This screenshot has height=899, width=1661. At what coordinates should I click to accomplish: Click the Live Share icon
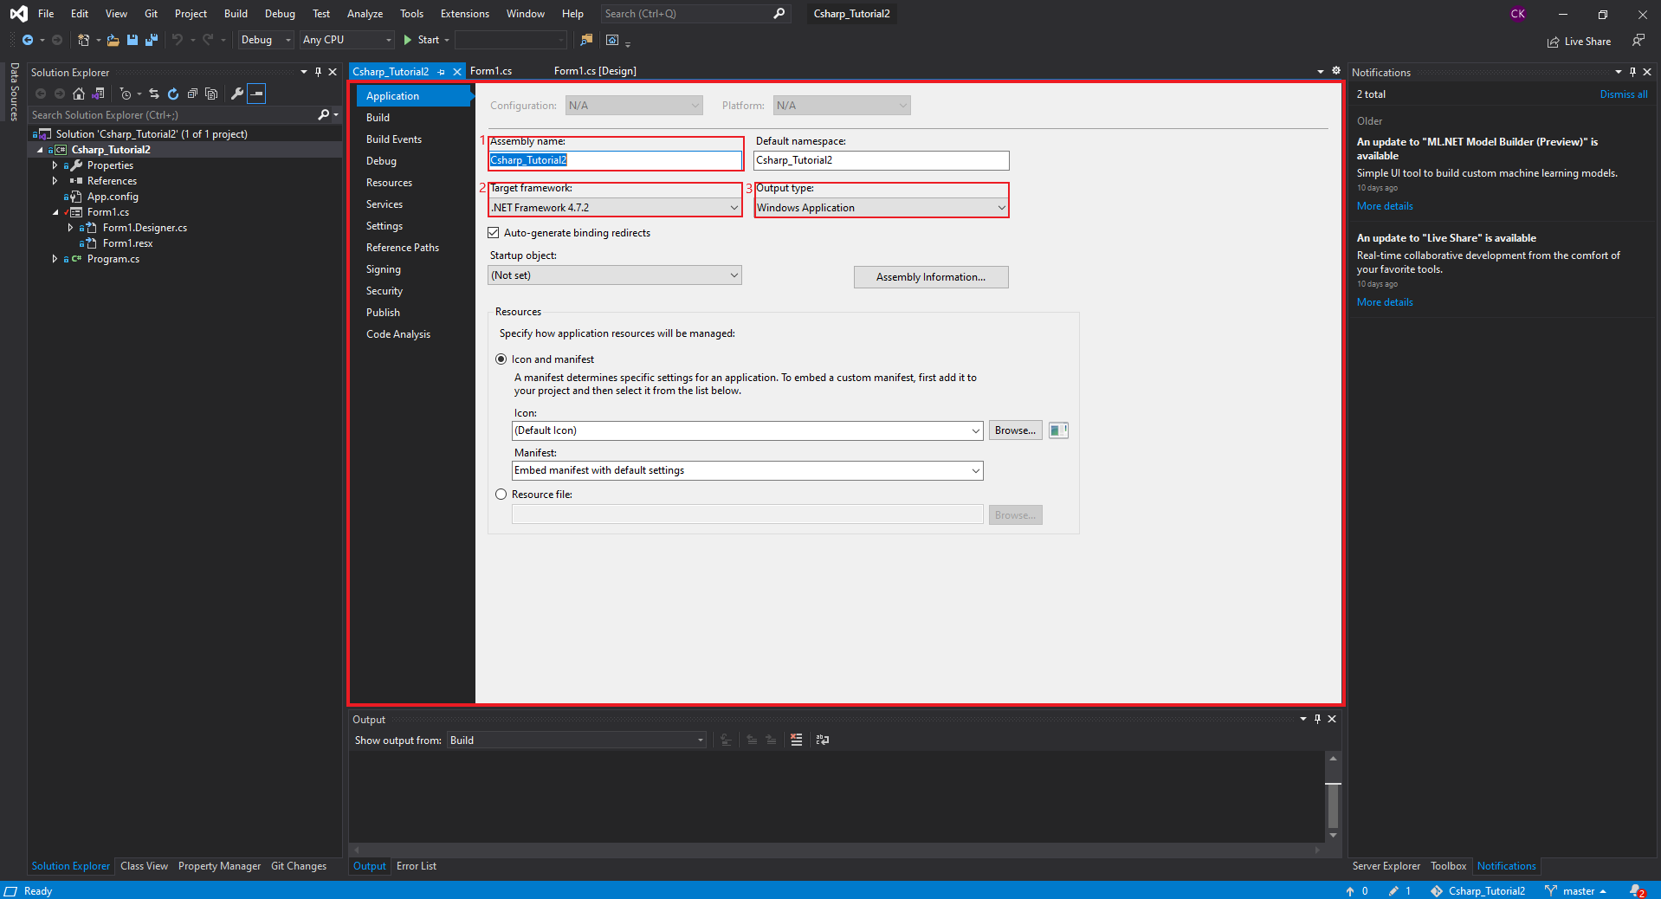coord(1553,42)
